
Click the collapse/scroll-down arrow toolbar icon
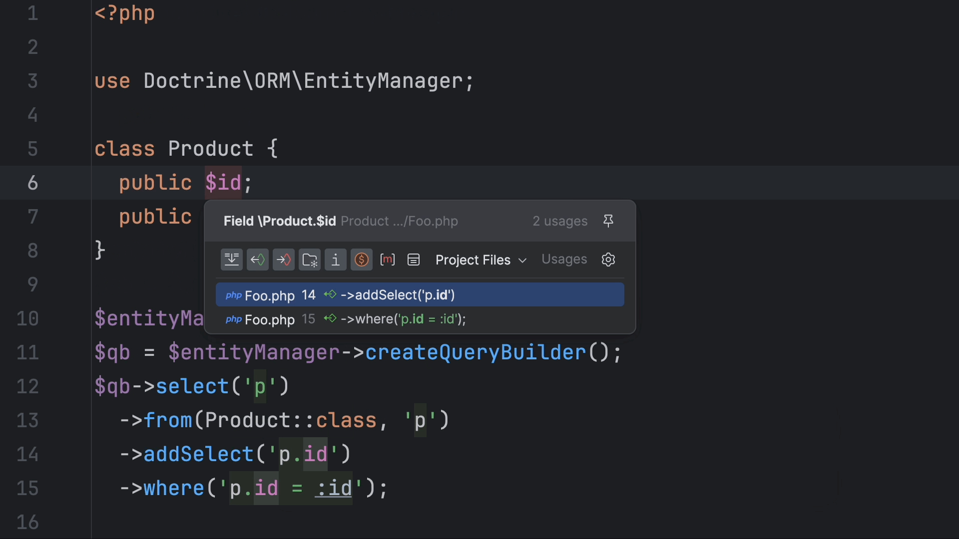pyautogui.click(x=232, y=260)
